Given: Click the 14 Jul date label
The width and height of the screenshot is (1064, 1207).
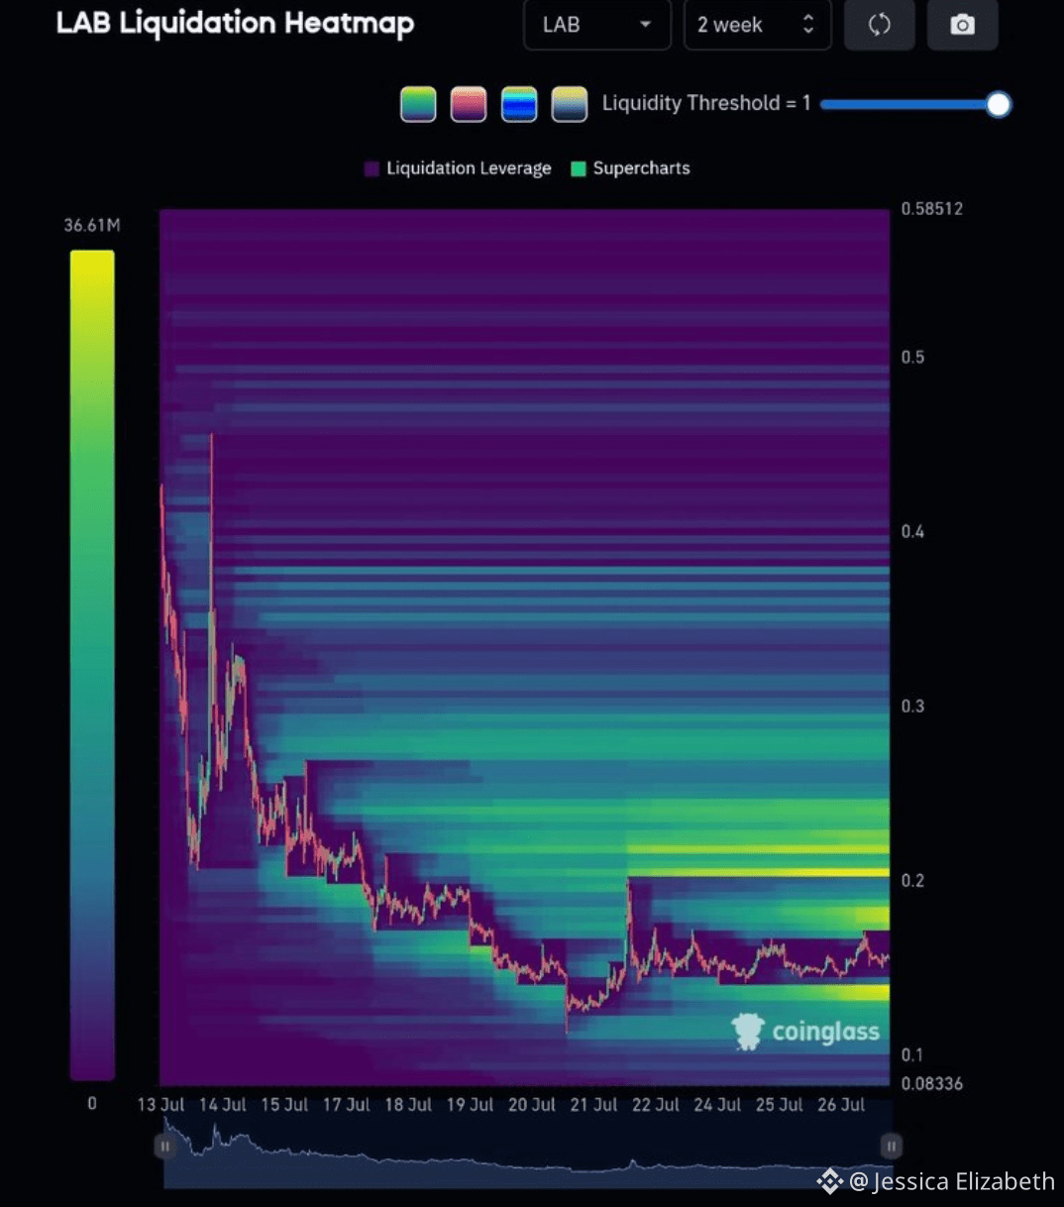Looking at the screenshot, I should point(222,1104).
